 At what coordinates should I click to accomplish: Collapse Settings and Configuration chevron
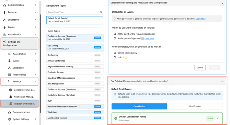35,44
